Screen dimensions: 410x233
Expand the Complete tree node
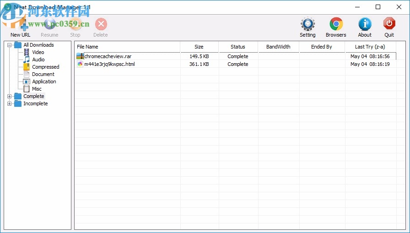click(10, 97)
